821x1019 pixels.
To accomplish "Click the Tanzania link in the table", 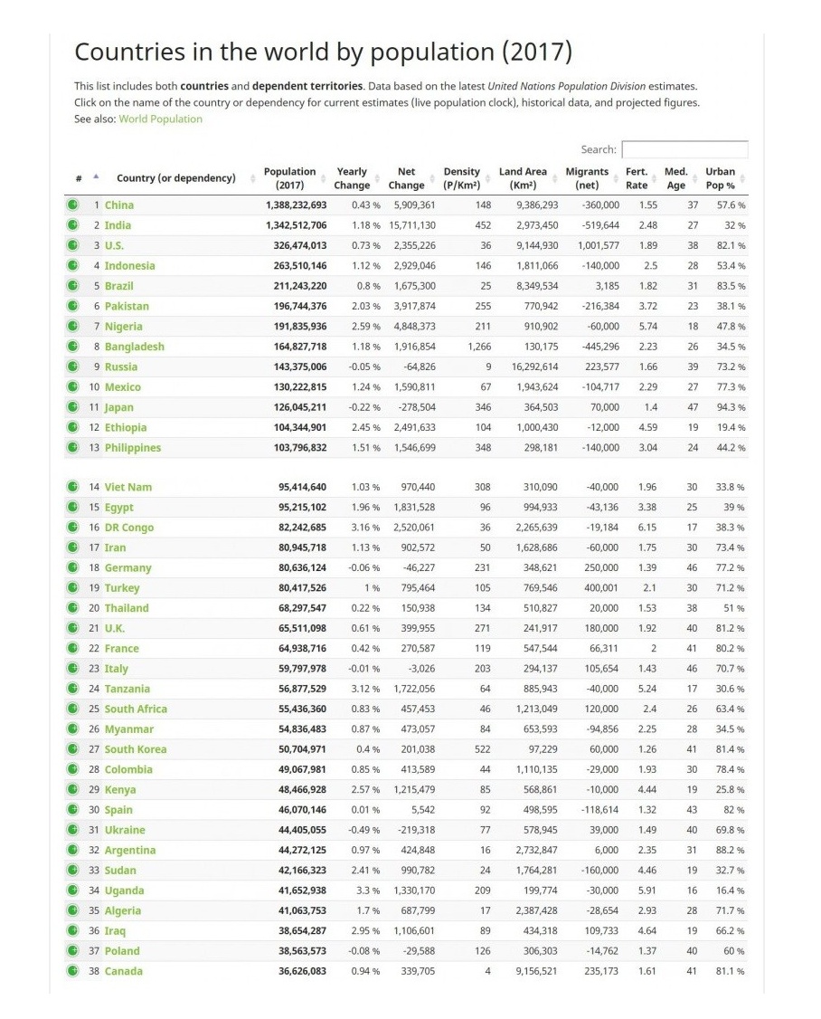I will (x=127, y=689).
